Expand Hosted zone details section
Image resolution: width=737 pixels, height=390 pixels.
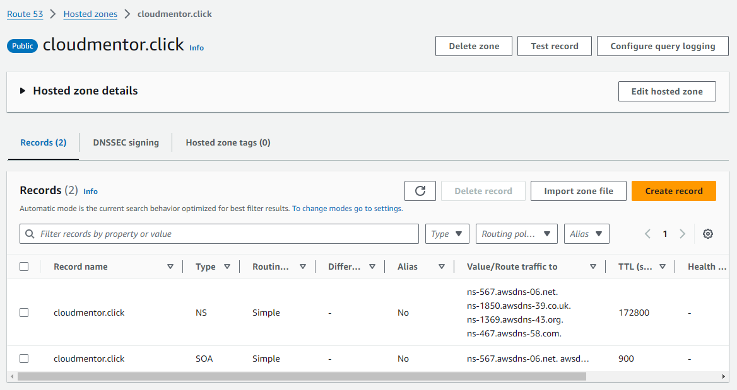(23, 91)
